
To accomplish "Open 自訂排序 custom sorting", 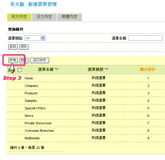I will pyautogui.click(x=40, y=60).
